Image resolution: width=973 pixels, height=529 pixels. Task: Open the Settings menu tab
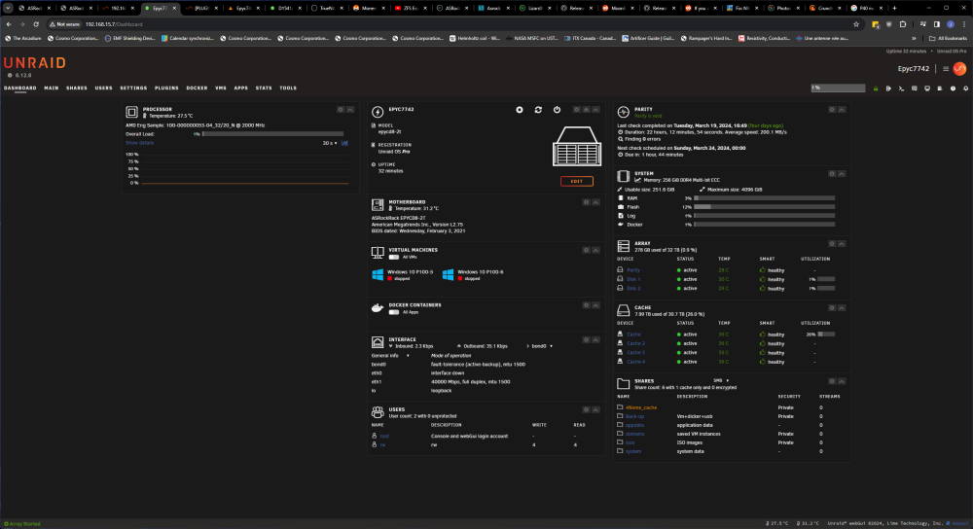[133, 88]
